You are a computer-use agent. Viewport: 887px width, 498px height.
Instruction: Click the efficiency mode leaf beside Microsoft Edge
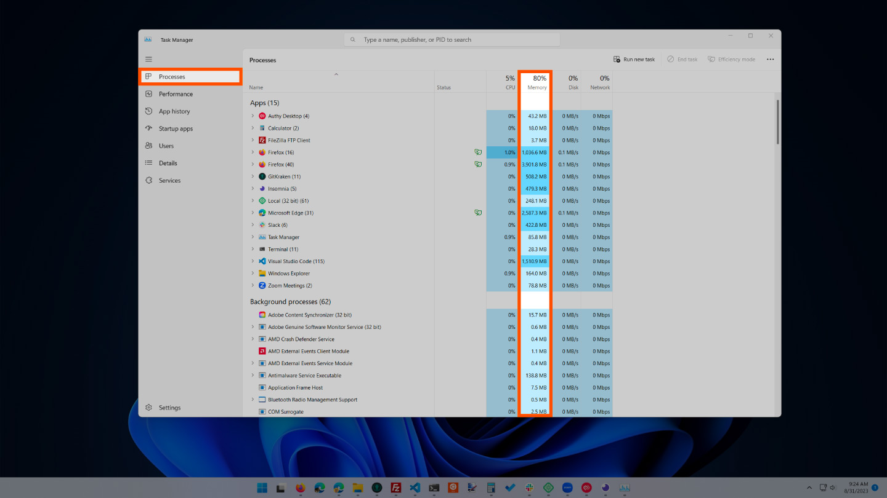coord(478,212)
